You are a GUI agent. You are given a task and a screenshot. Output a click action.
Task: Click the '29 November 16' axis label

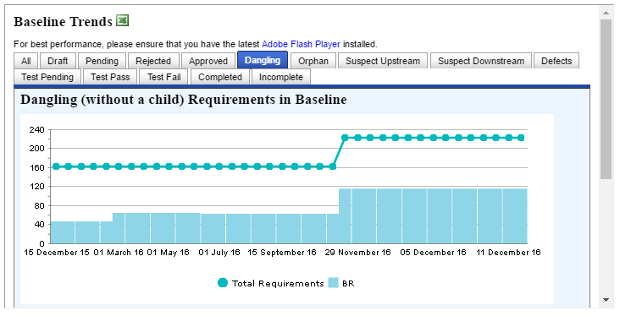click(x=357, y=253)
